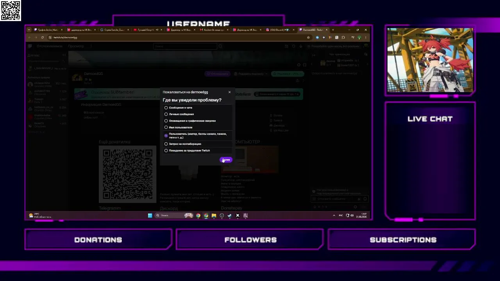Close the report dialog with the X
The image size is (500, 281).
[229, 92]
